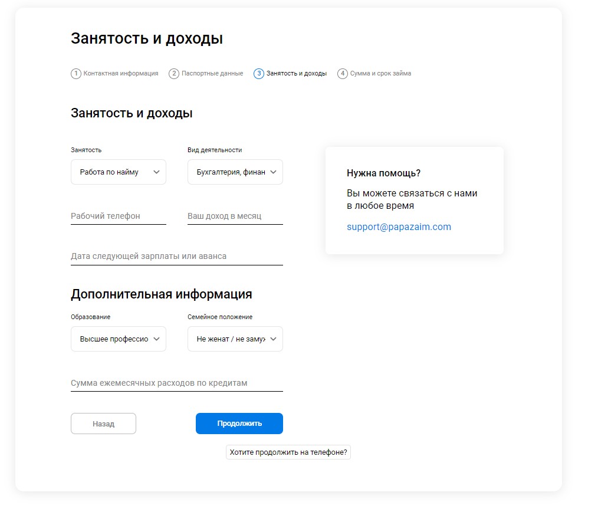Click the step 4 number circle
598x512 pixels.
[343, 74]
